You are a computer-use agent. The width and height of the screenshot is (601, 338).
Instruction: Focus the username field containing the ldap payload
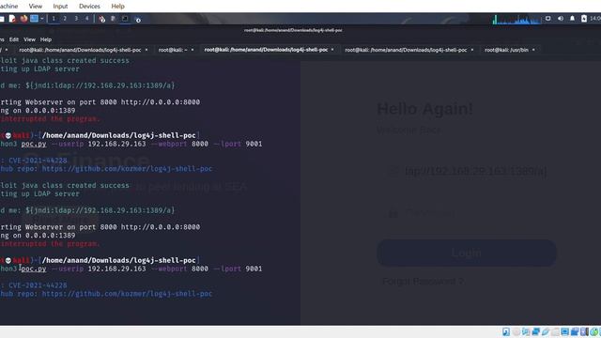tap(467, 171)
